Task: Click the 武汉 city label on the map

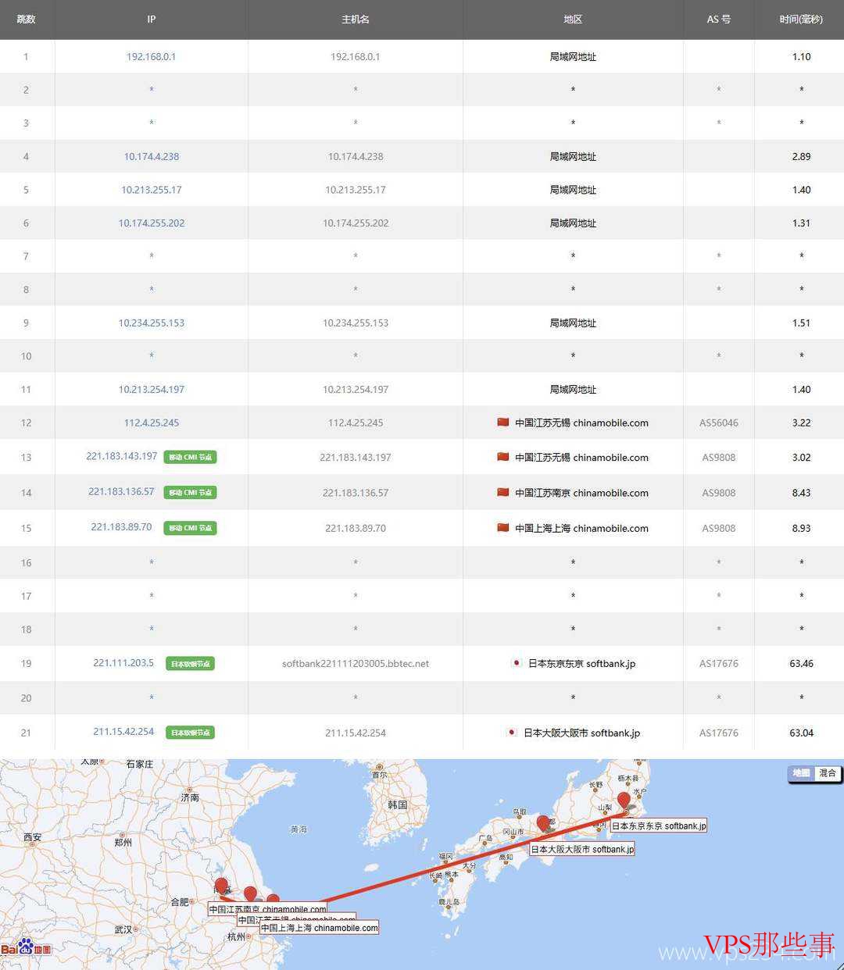Action: pyautogui.click(x=123, y=929)
